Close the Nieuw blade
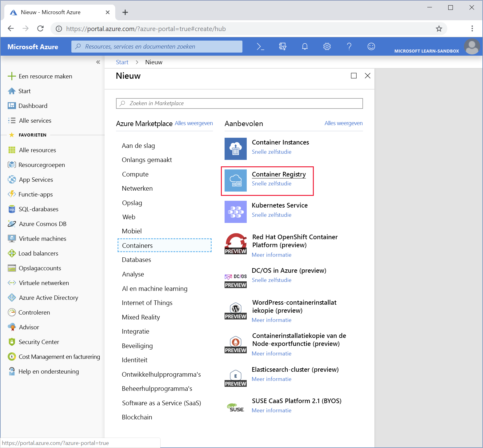Image resolution: width=483 pixels, height=448 pixels. coord(368,76)
